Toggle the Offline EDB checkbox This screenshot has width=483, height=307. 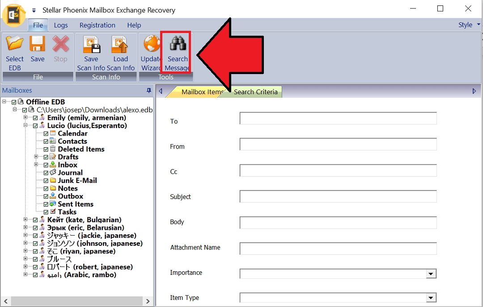tap(14, 102)
